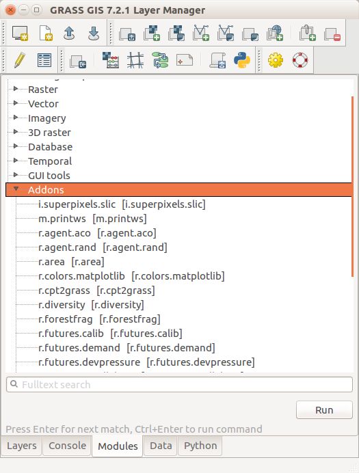Select the r.futures.devpressure module
Screen dimensions: 359x473
pos(146,362)
